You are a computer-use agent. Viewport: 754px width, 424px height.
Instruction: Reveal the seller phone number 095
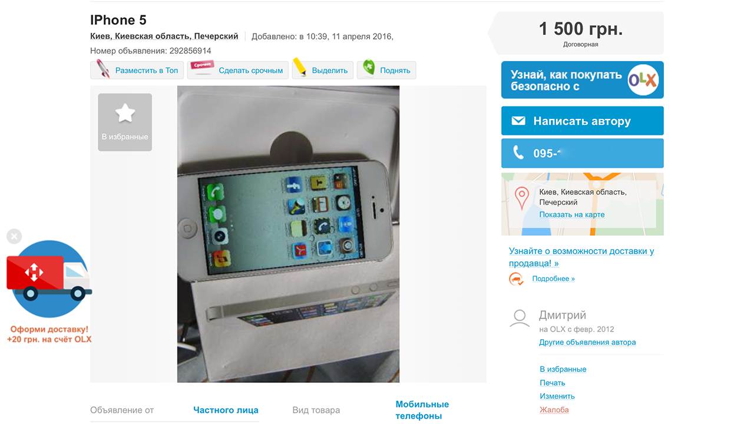582,153
